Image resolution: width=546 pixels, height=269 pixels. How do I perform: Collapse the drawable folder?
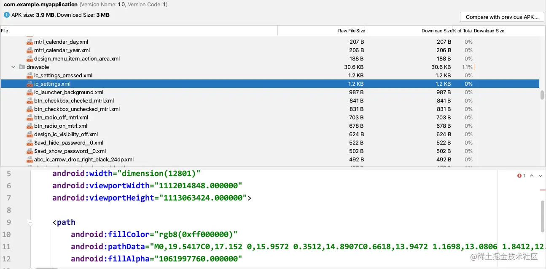tap(13, 67)
